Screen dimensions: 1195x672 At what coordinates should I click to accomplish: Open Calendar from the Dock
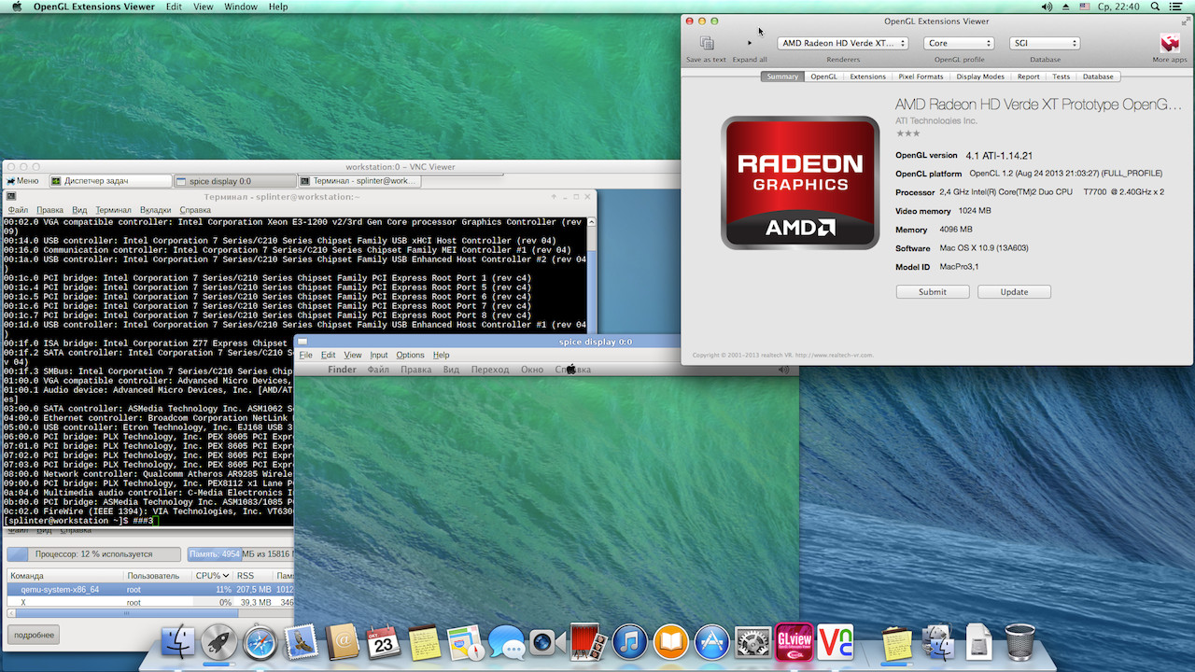(384, 642)
